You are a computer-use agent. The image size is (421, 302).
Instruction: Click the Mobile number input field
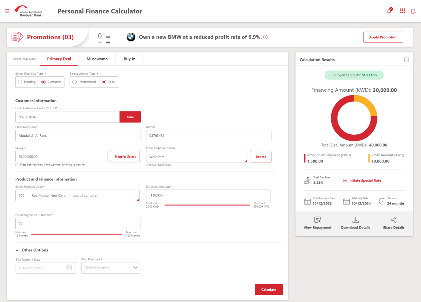[x=208, y=135]
